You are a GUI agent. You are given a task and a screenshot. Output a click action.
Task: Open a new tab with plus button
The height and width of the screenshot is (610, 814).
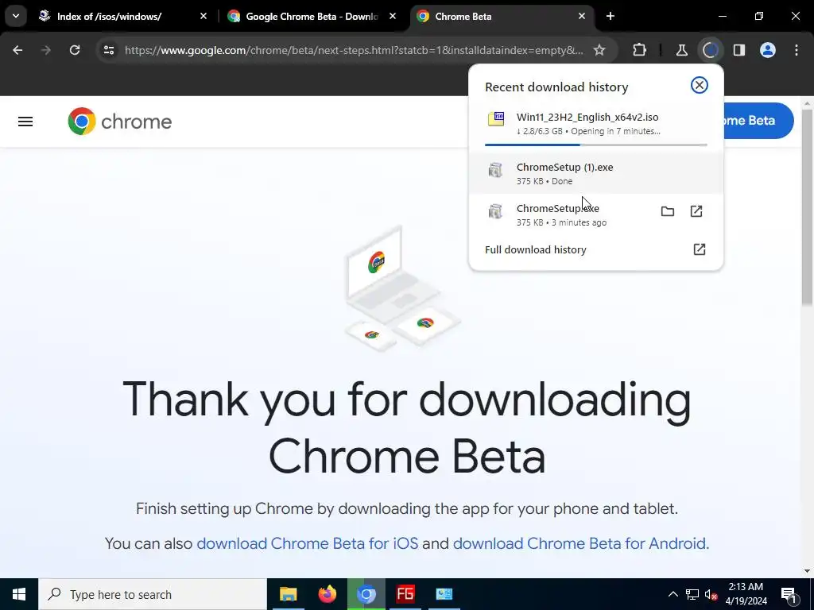pos(610,16)
